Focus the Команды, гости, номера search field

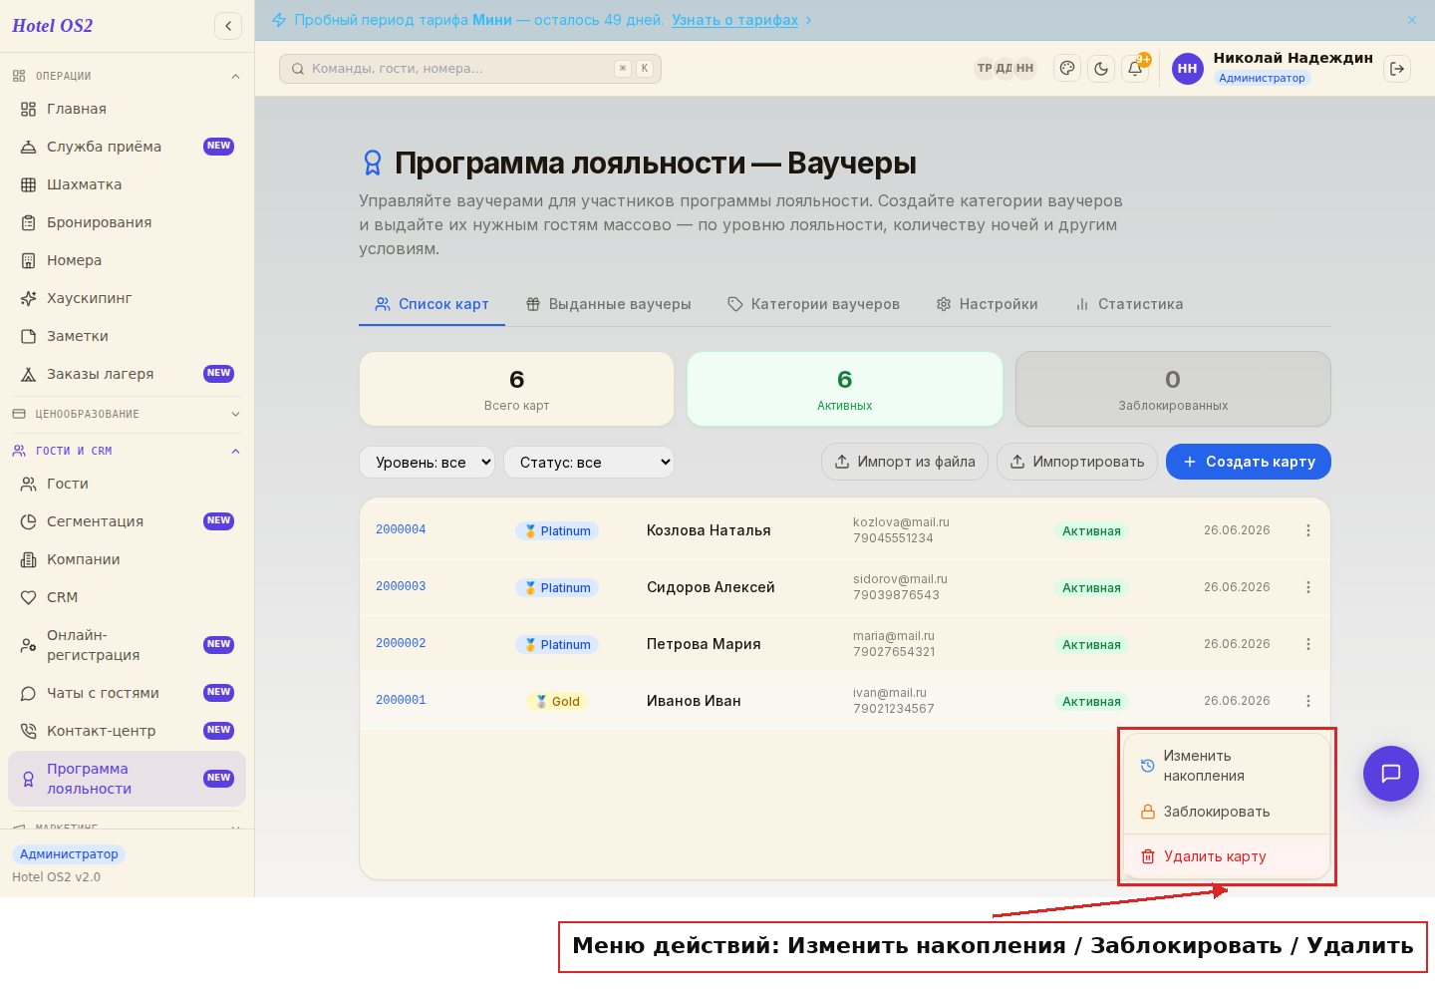coord(470,69)
